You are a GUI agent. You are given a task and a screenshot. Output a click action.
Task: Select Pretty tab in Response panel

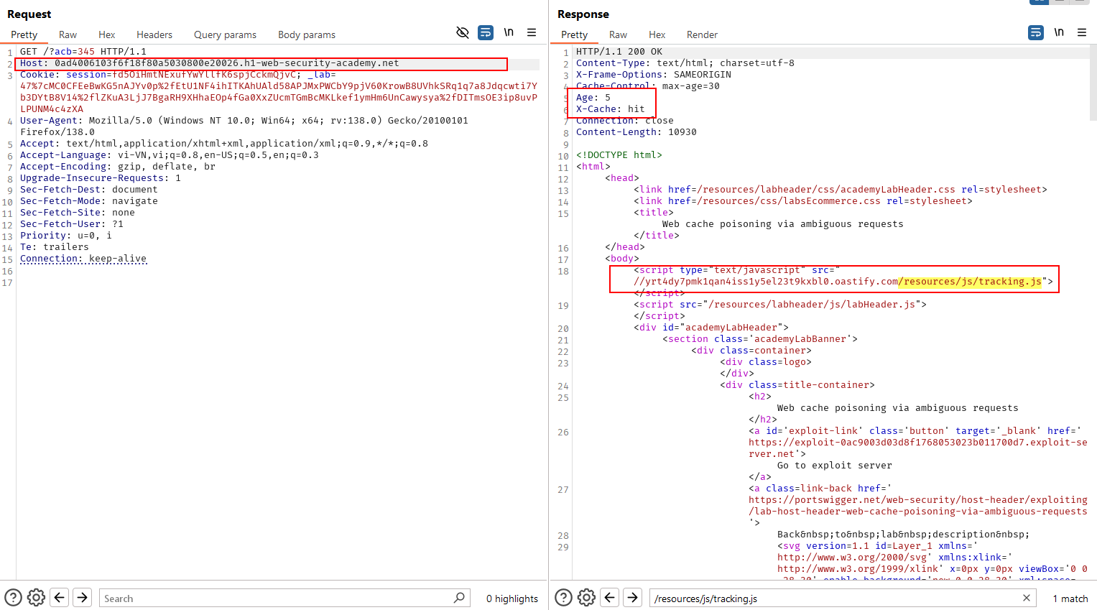(574, 34)
